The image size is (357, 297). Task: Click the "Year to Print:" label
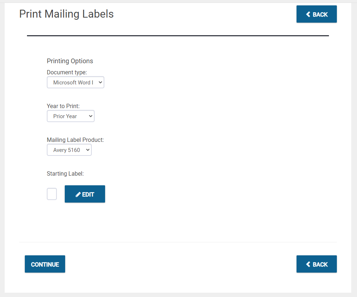coord(63,106)
